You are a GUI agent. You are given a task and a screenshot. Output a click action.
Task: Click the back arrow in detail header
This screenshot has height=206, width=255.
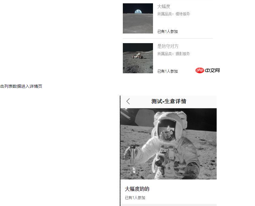(128, 101)
